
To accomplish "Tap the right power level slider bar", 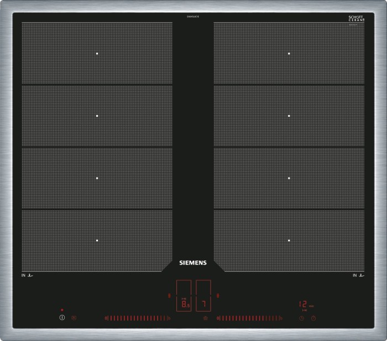I will (249, 318).
